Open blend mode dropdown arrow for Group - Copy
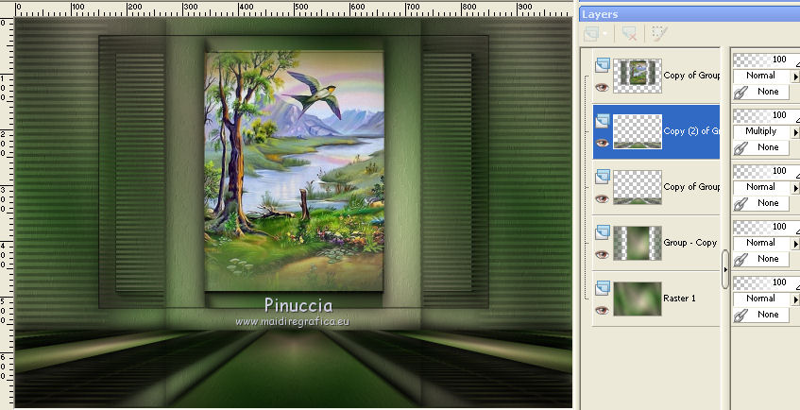Viewport: 800px width, 410px height. (x=795, y=244)
